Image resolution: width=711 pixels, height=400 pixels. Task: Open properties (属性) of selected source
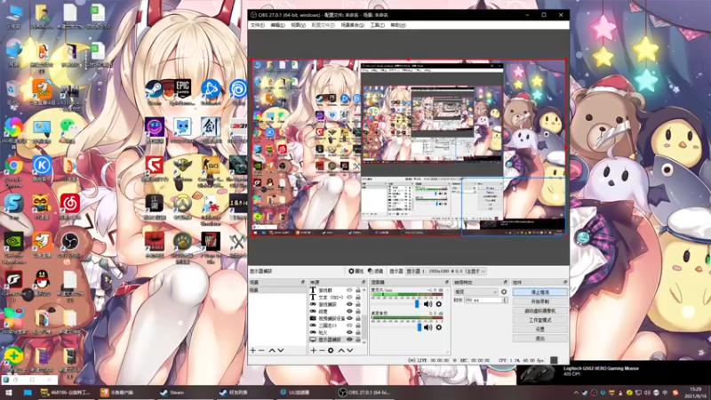pyautogui.click(x=356, y=271)
